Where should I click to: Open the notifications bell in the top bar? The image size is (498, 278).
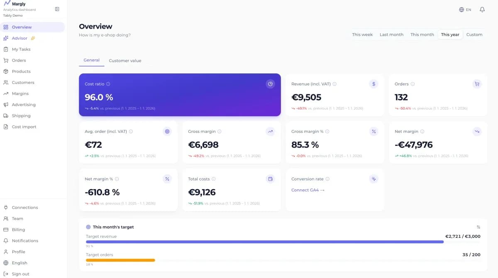click(483, 9)
